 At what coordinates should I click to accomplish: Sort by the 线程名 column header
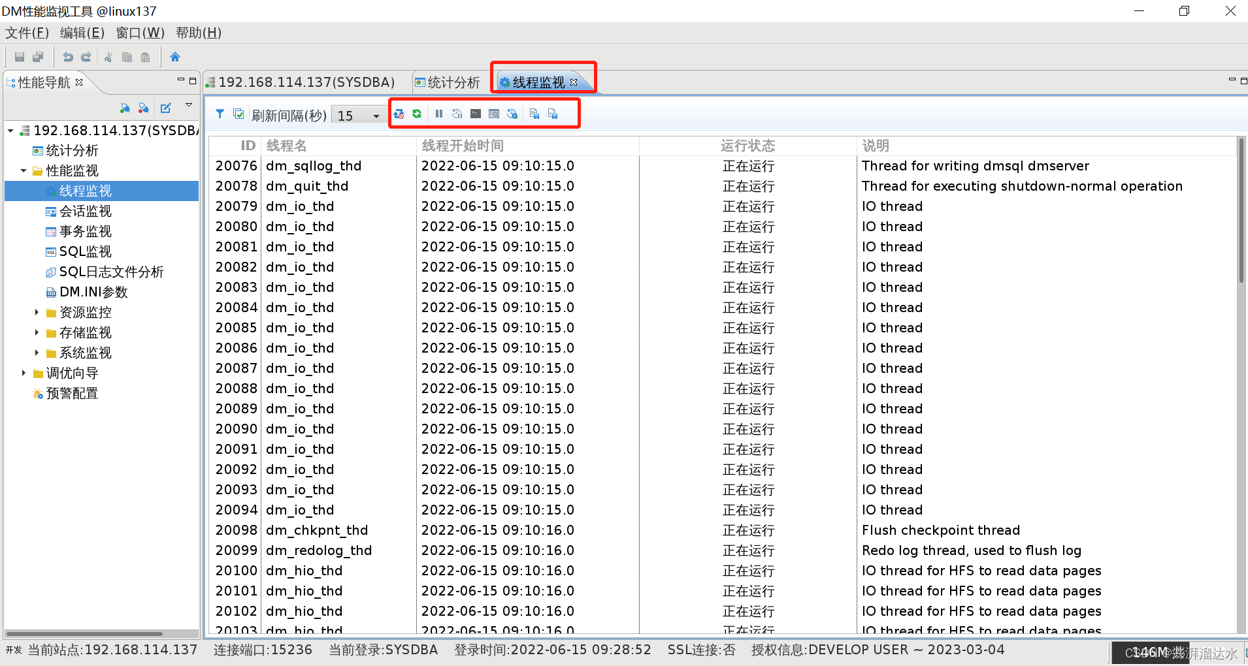338,146
